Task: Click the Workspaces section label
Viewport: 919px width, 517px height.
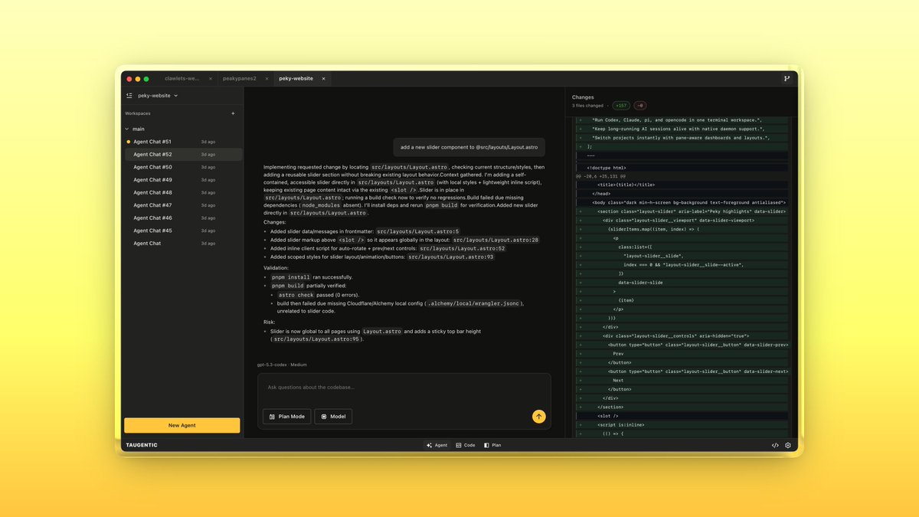Action: click(138, 113)
